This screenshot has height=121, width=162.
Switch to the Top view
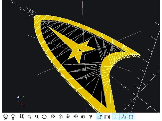[61, 116]
